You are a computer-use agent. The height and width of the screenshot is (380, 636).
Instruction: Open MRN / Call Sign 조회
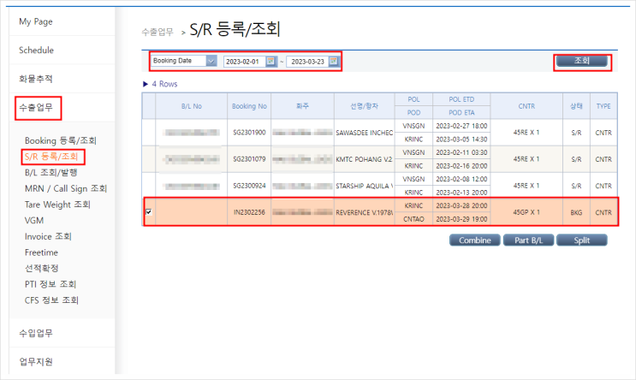(x=66, y=188)
